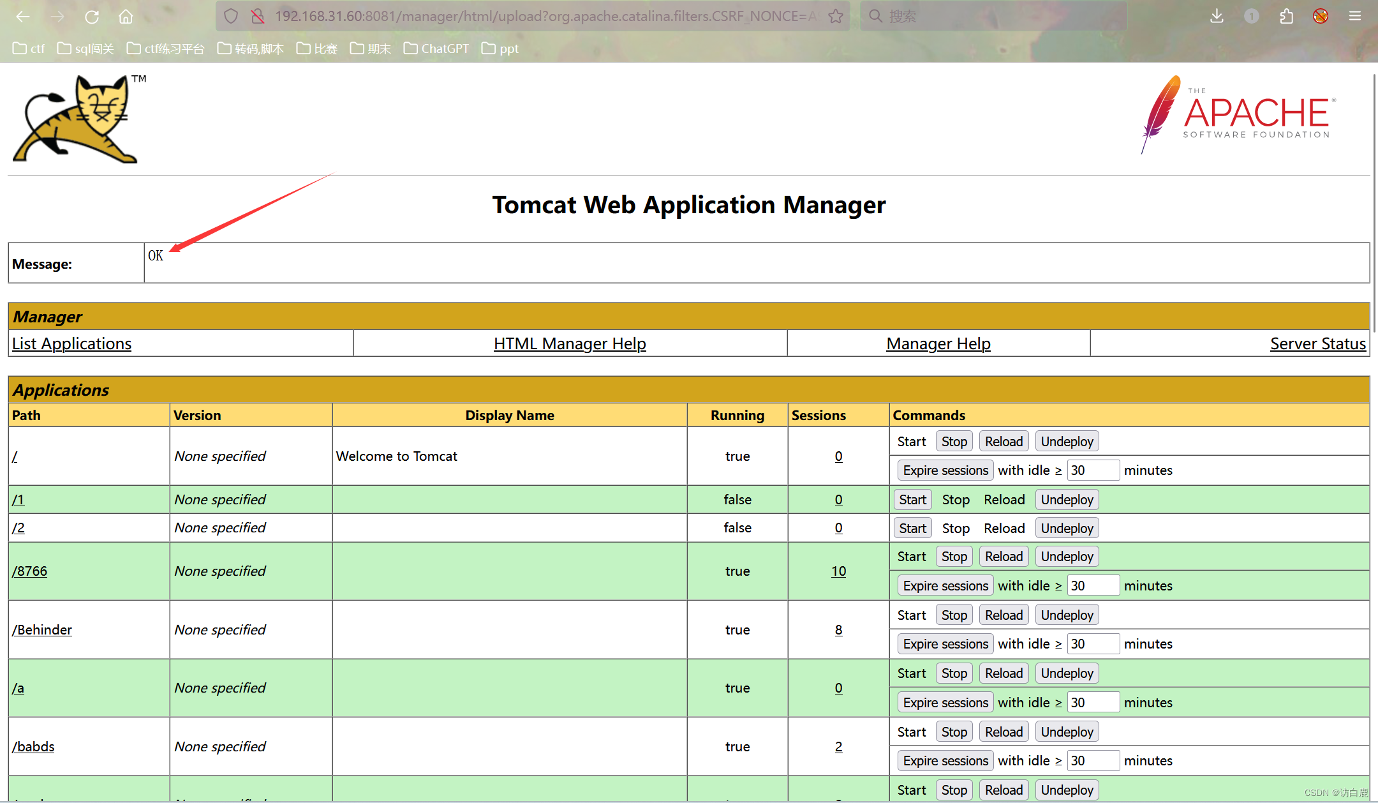Open HTML Manager Help
The image size is (1378, 803).
569,343
